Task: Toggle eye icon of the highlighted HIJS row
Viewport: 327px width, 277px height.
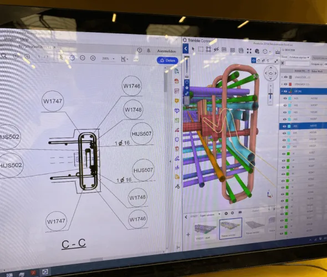Action: coord(284,126)
